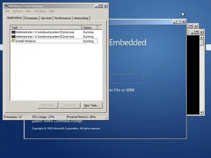Close the rear command prompt window

(196, 27)
